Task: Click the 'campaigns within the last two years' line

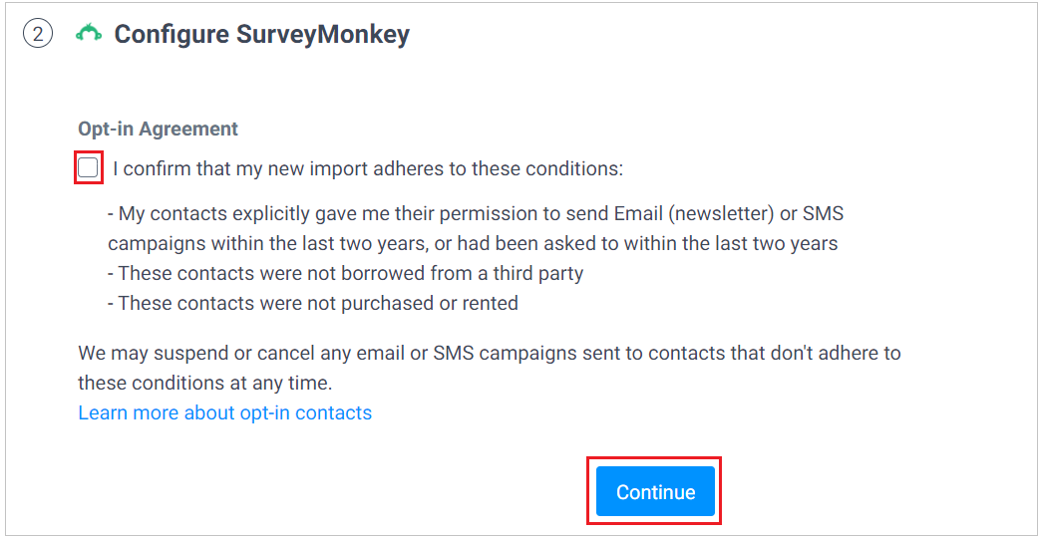Action: pos(473,243)
